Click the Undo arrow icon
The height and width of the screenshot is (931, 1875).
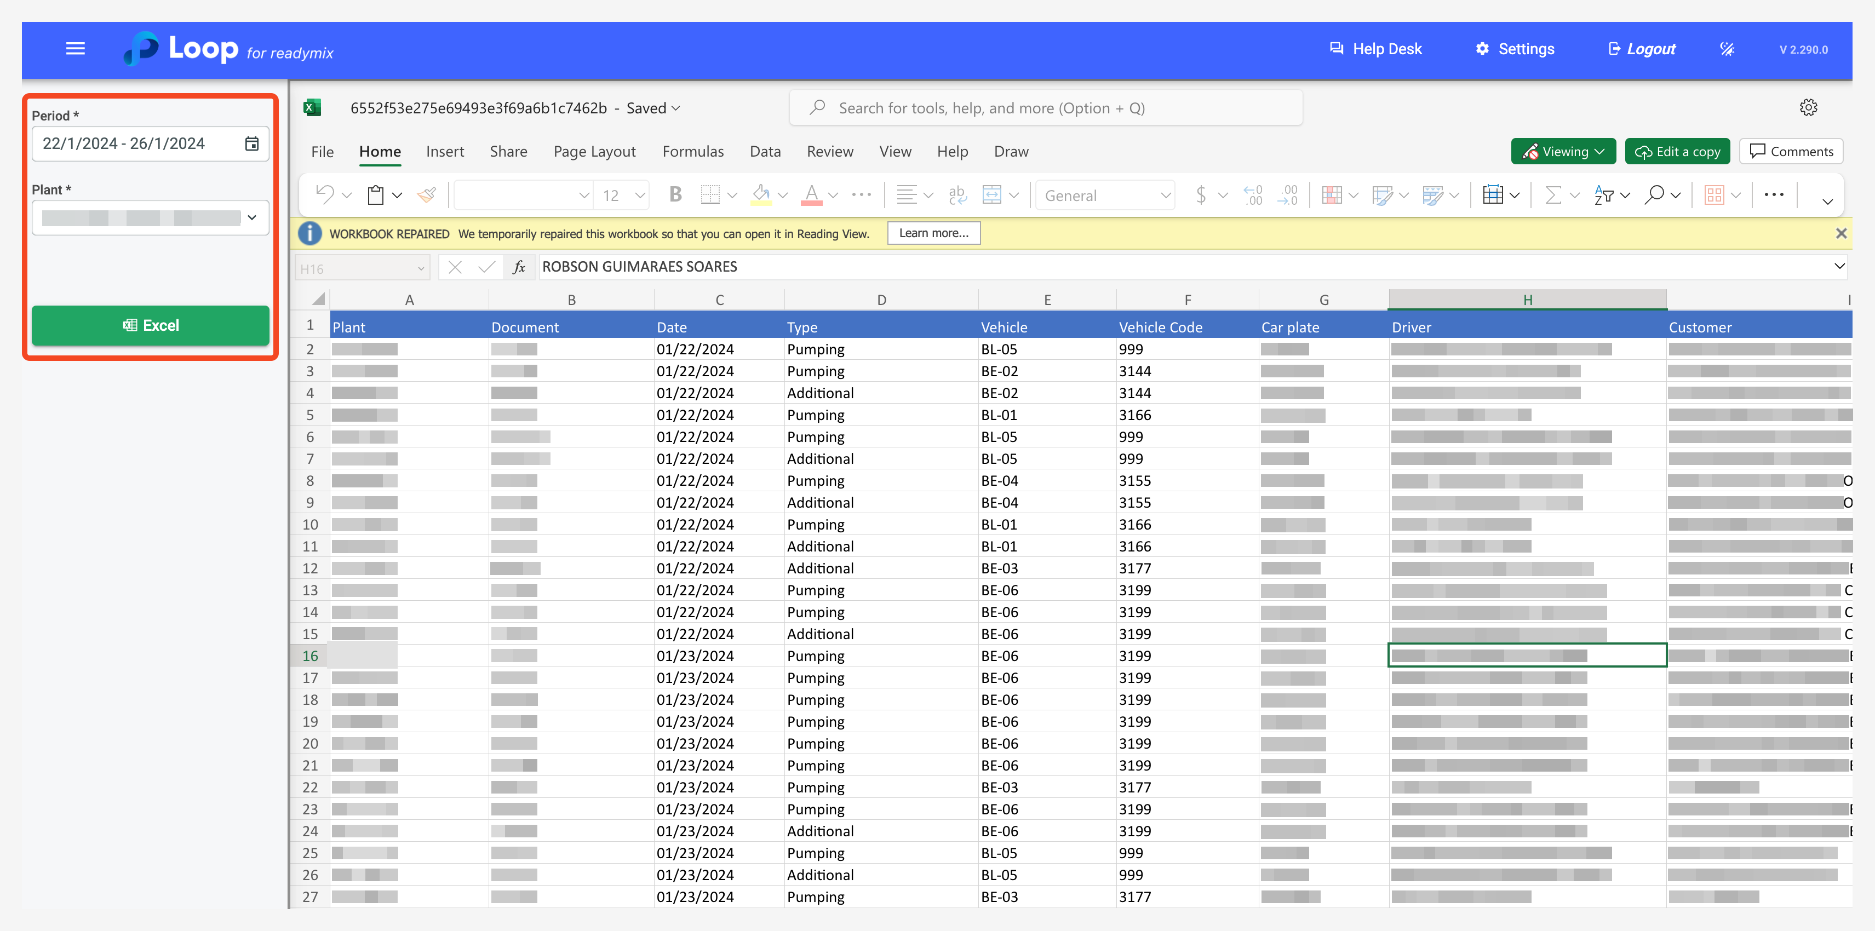pos(325,195)
